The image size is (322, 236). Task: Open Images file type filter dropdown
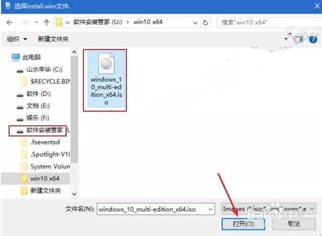tap(268, 209)
